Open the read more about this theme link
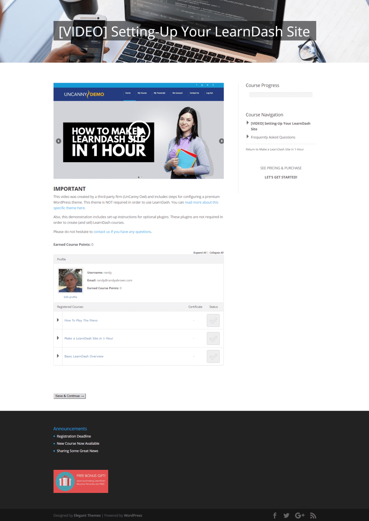This screenshot has width=369, height=521. [x=202, y=202]
